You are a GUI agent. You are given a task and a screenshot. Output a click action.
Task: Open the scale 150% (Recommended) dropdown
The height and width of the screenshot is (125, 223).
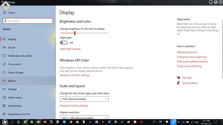(84, 99)
